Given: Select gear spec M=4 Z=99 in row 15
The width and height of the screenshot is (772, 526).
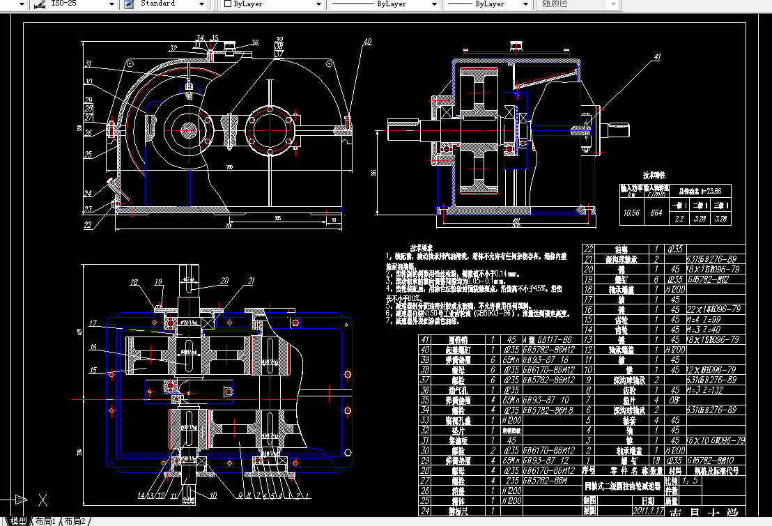Looking at the screenshot, I should tap(704, 319).
